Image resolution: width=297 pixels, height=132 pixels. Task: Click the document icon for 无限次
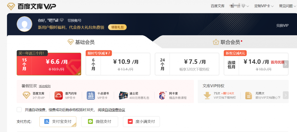(x=249, y=96)
